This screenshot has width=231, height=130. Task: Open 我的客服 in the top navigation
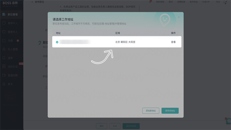point(160,2)
